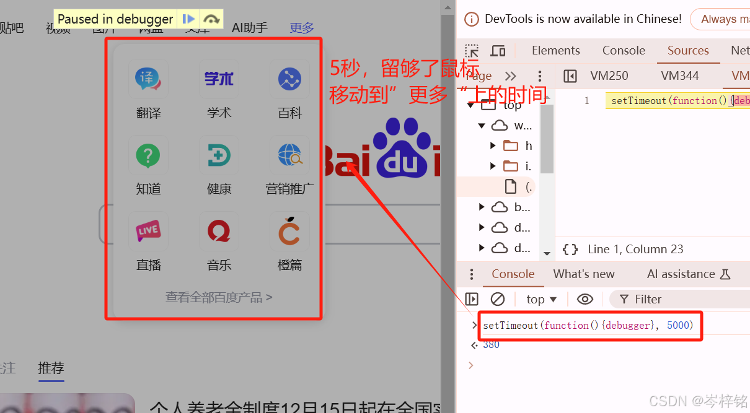
Task: Open the AI assistance drawer tab
Action: [689, 274]
